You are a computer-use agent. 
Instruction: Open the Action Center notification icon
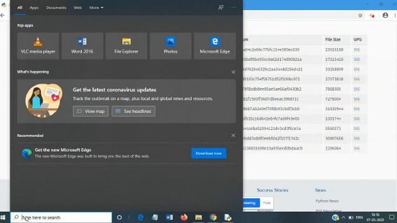tap(391, 217)
